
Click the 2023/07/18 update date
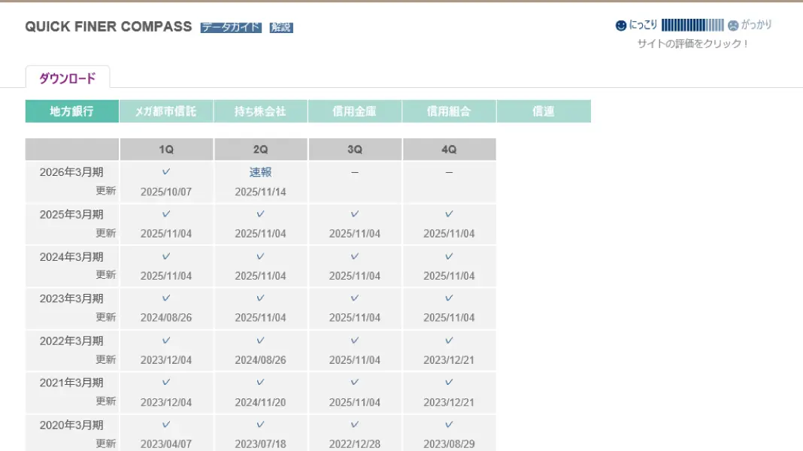(x=260, y=444)
